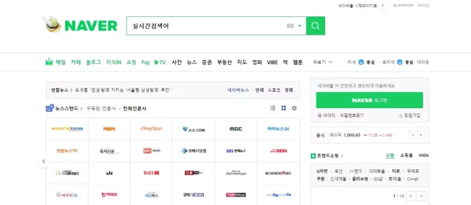471x205 pixels.
Task: Open the 네이버뉴스 link
Action: pos(238,90)
